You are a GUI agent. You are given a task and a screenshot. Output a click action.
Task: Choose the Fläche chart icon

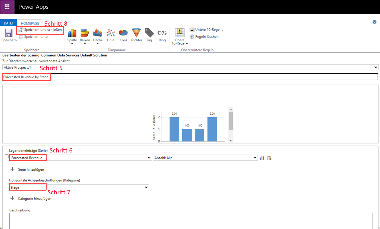[98, 35]
